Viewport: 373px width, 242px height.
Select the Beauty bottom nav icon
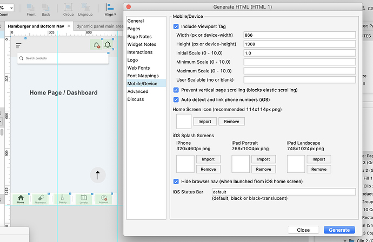pyautogui.click(x=63, y=199)
